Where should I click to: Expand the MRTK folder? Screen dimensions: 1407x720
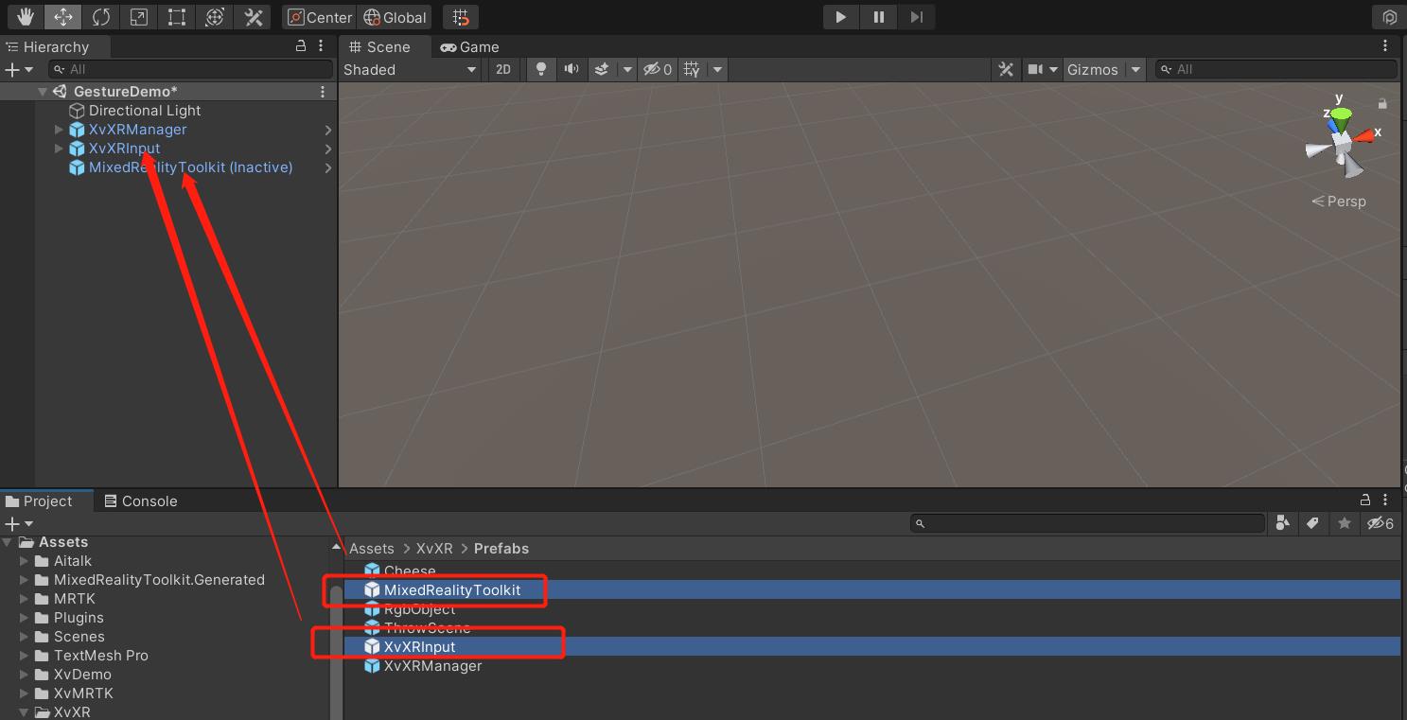click(25, 599)
